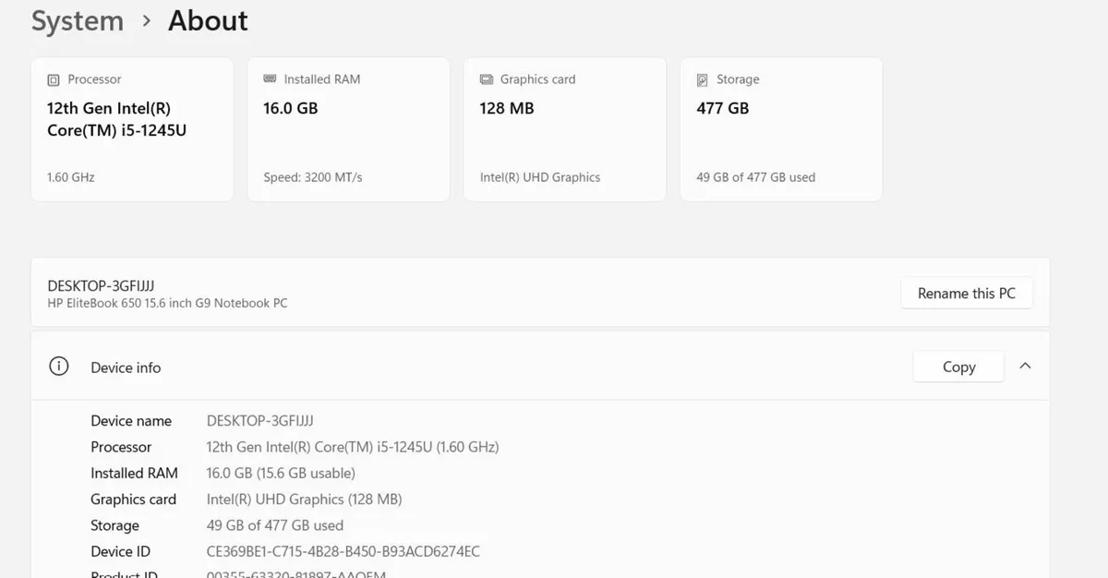This screenshot has height=578, width=1108.
Task: Copy the device info
Action: click(x=958, y=367)
